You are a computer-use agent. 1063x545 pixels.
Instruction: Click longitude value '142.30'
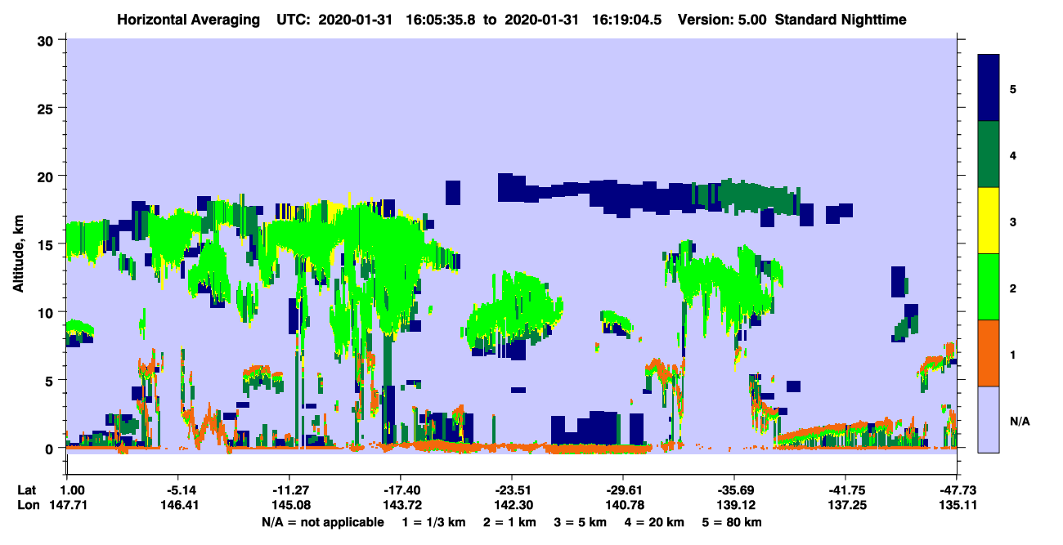512,506
